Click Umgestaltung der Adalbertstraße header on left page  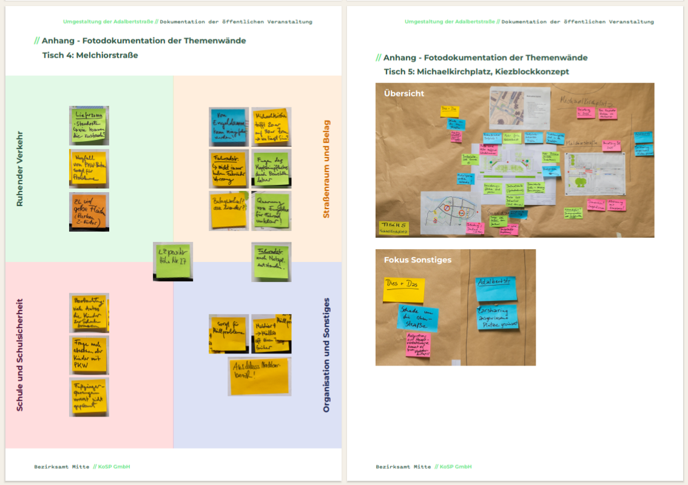point(108,22)
